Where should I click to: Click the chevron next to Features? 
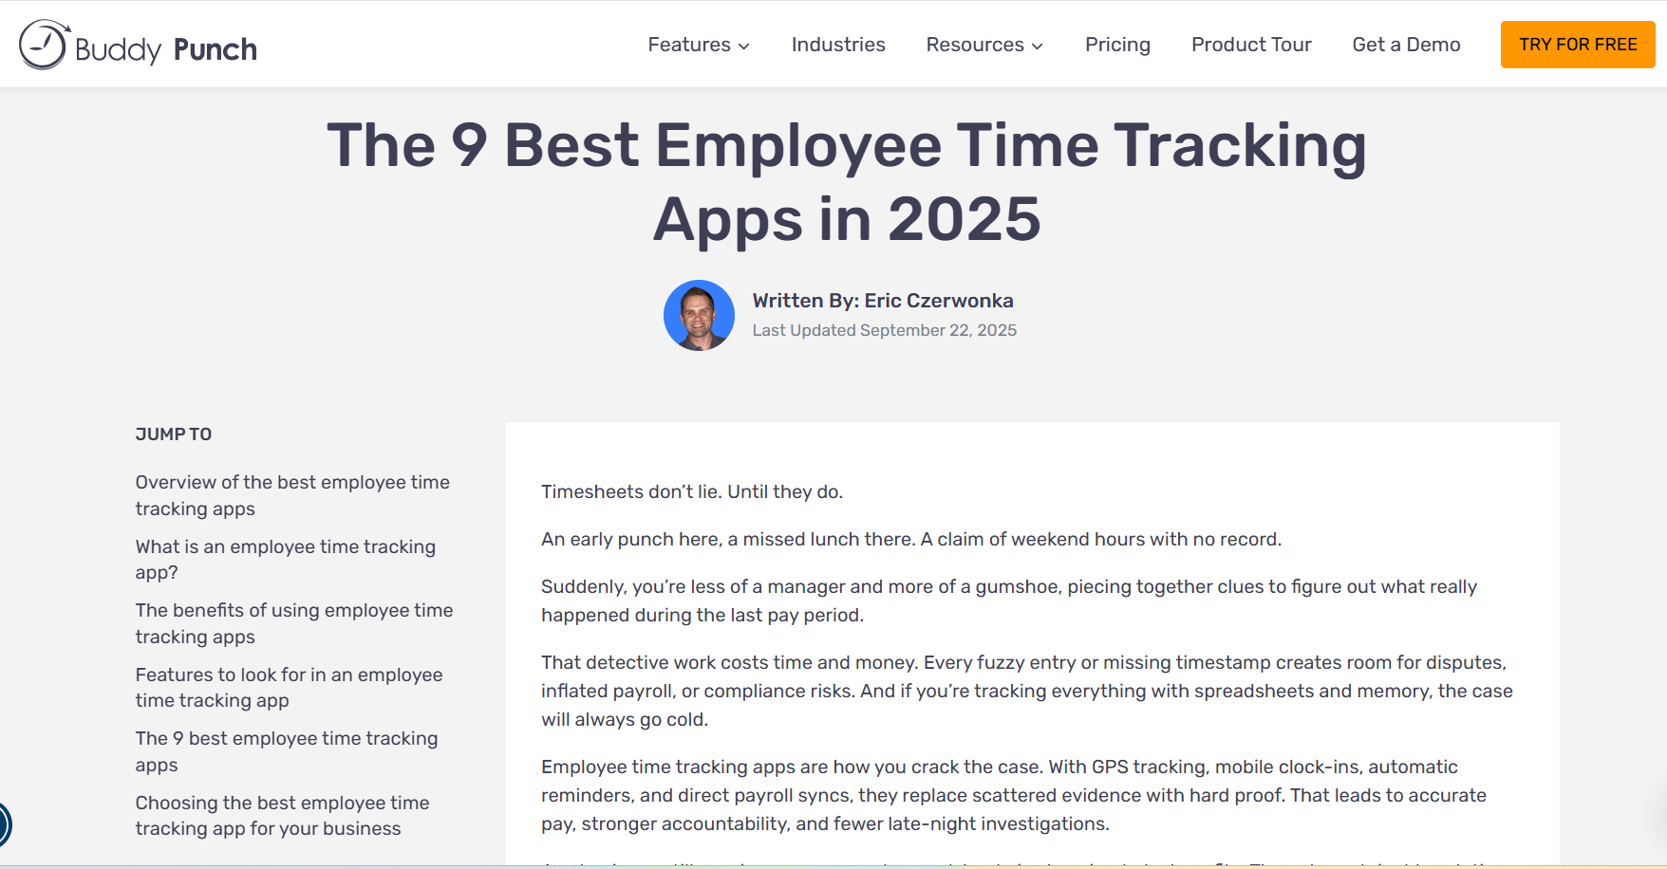pos(744,46)
